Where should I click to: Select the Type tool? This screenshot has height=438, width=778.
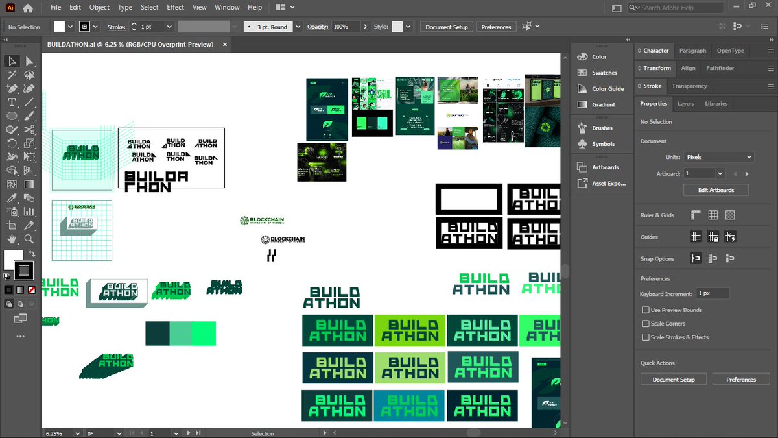coord(12,103)
